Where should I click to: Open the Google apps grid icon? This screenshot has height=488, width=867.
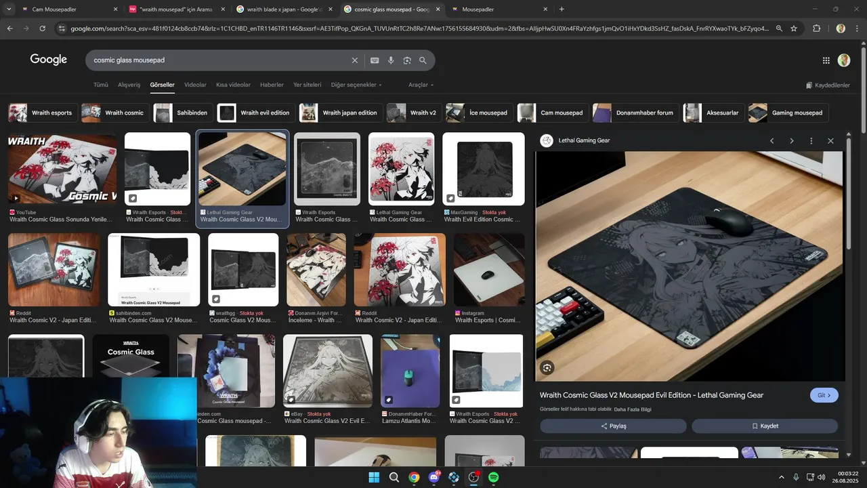coord(826,60)
